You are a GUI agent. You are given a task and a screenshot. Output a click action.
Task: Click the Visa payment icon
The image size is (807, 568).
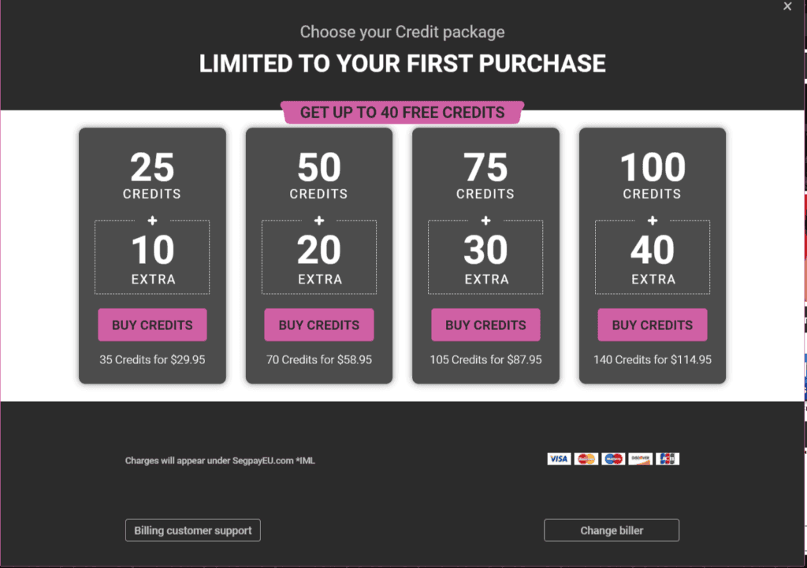pyautogui.click(x=559, y=459)
